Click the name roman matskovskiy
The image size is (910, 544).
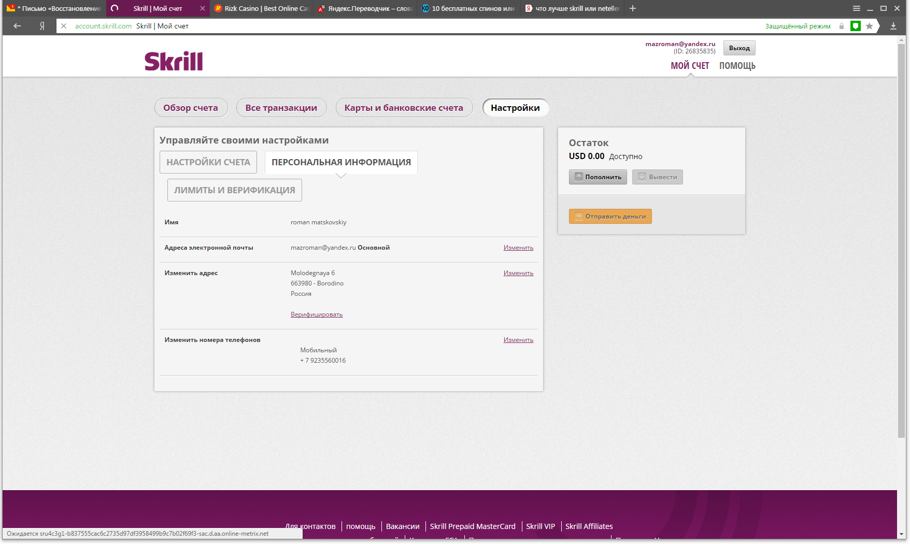(x=318, y=222)
